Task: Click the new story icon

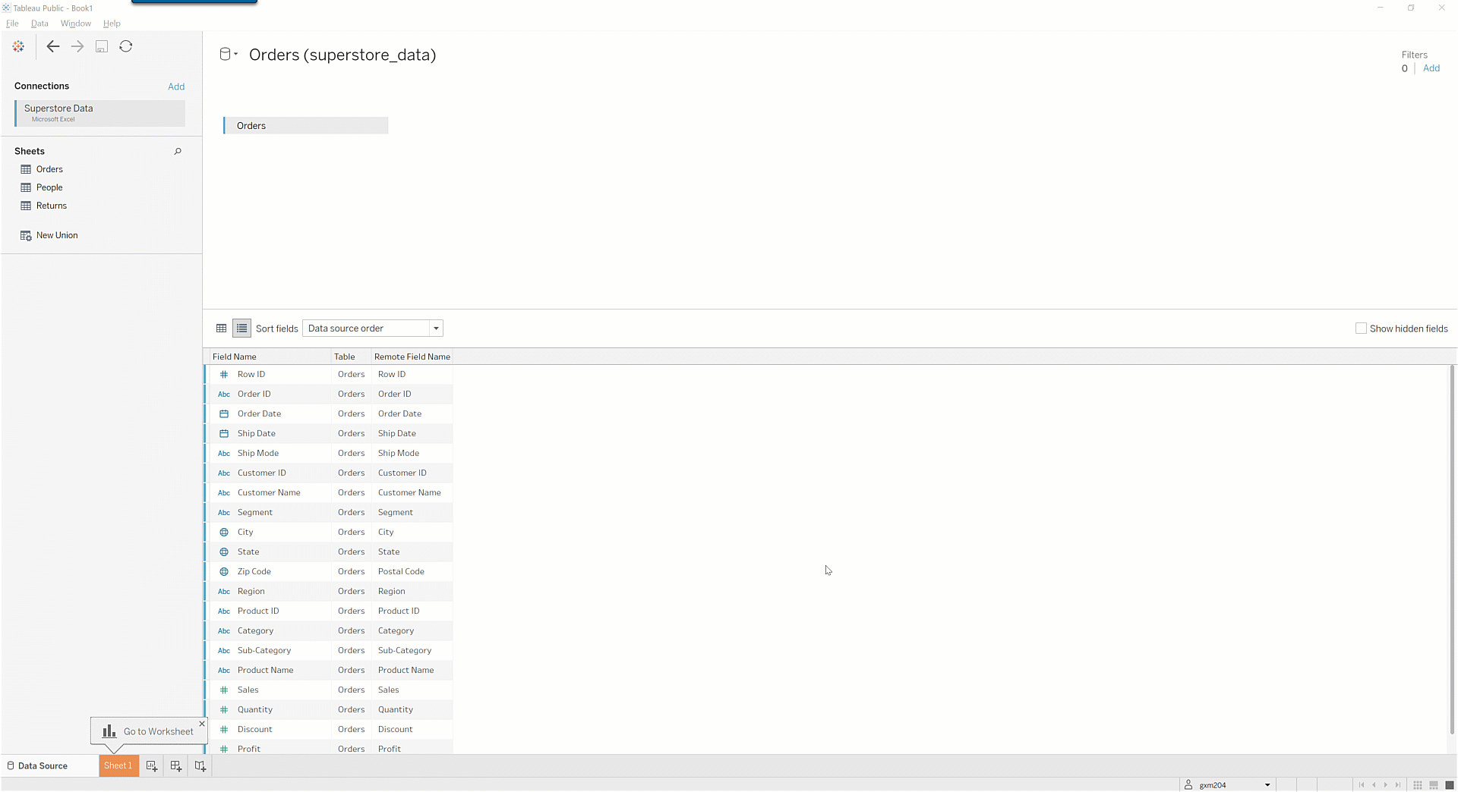Action: (x=200, y=766)
